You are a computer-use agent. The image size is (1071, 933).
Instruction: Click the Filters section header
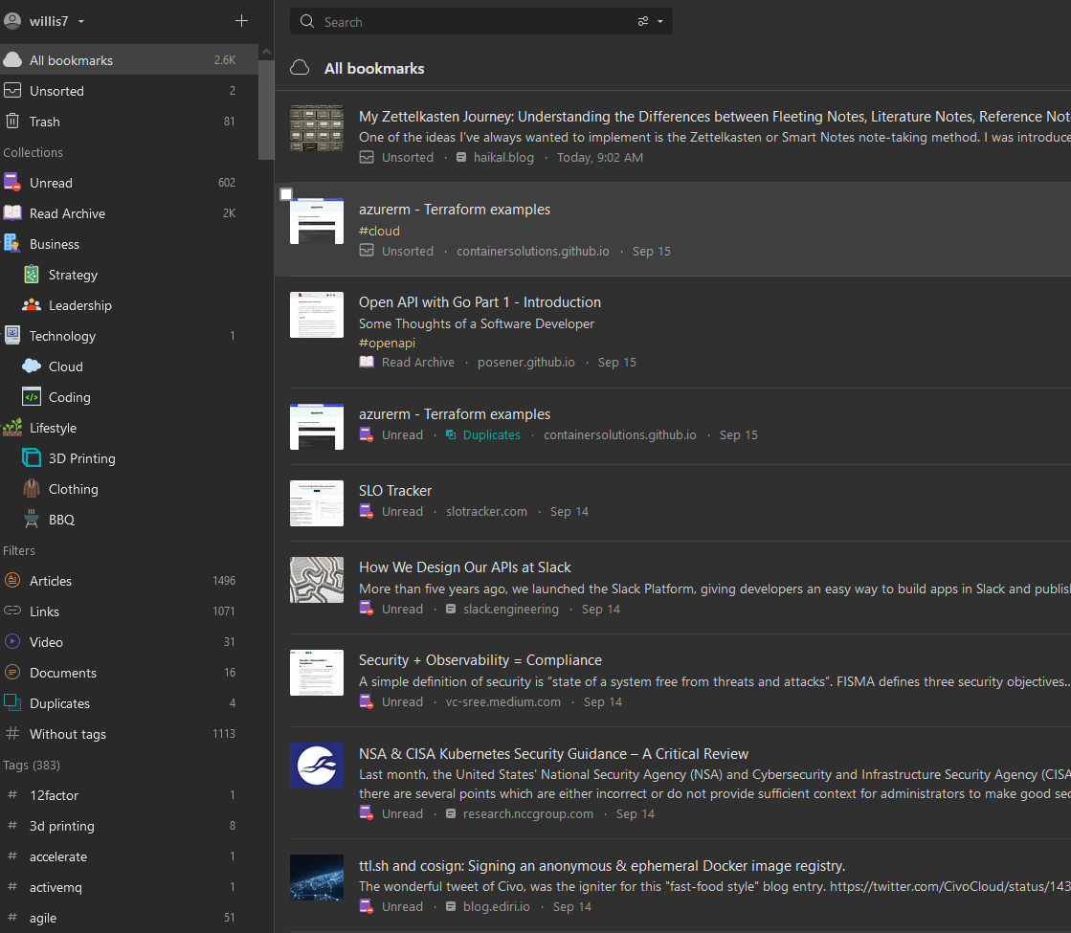click(19, 550)
